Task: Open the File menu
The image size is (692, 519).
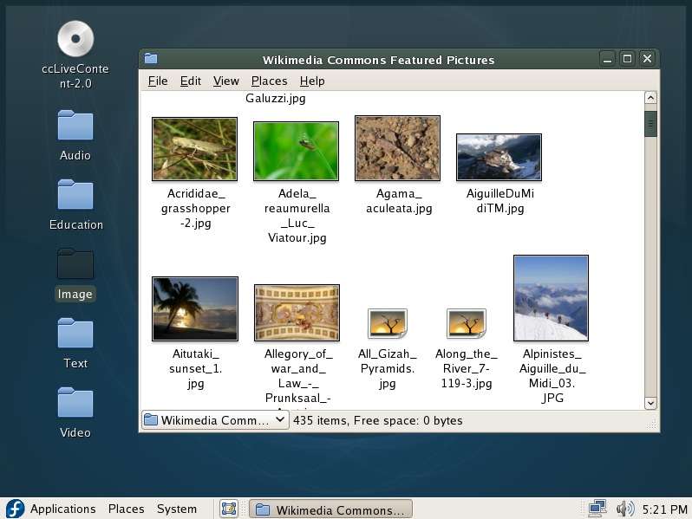Action: (158, 81)
